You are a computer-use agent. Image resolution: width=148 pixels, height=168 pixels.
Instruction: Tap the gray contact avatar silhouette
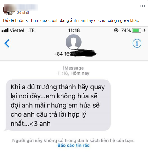pyautogui.click(x=74, y=42)
